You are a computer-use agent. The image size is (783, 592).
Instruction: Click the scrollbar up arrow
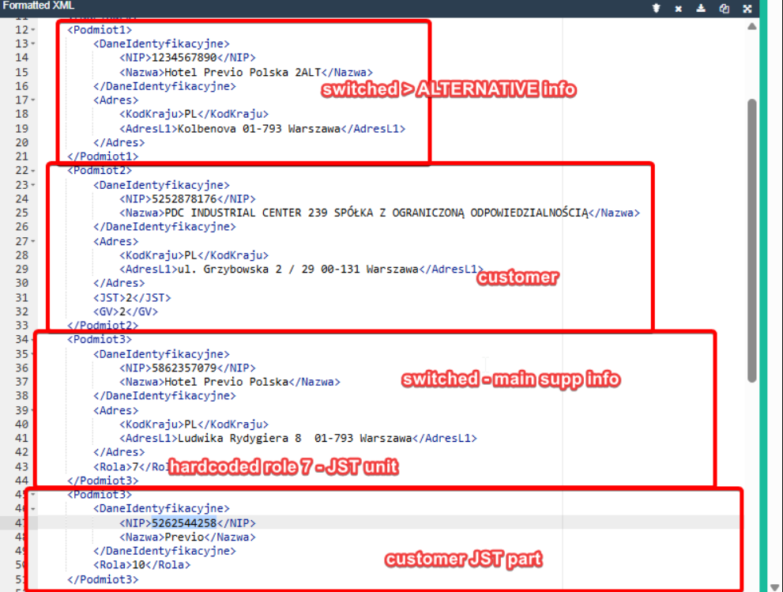point(751,27)
